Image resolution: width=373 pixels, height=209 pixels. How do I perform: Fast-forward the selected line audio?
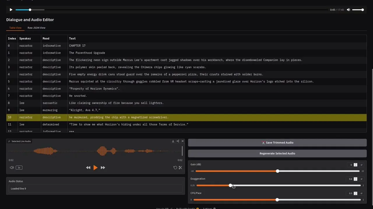[103, 167]
